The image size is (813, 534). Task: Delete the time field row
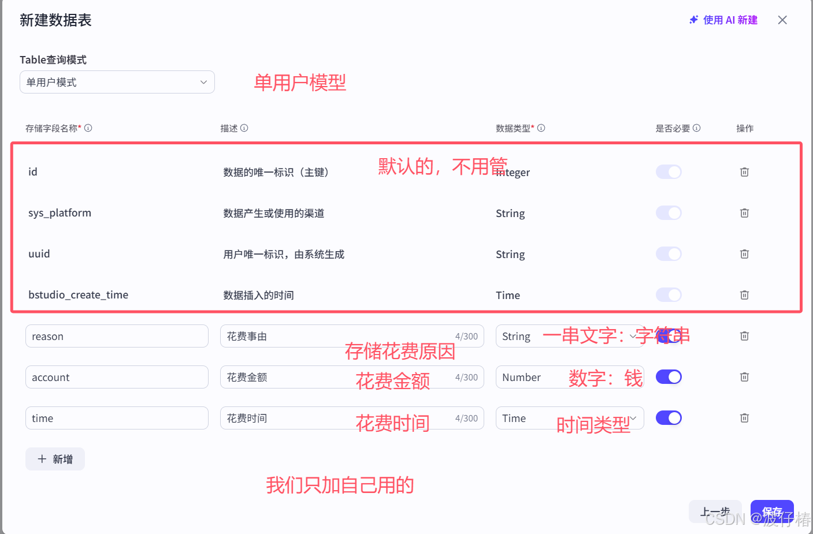click(x=744, y=417)
